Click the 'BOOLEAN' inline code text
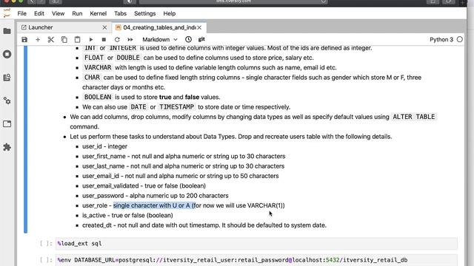The height and width of the screenshot is (266, 474). pyautogui.click(x=98, y=97)
